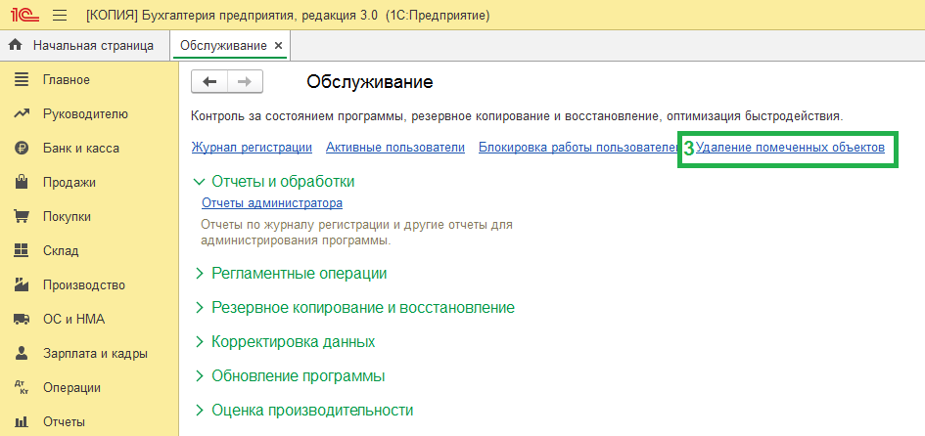Open the Журнал регистрации link

point(252,148)
